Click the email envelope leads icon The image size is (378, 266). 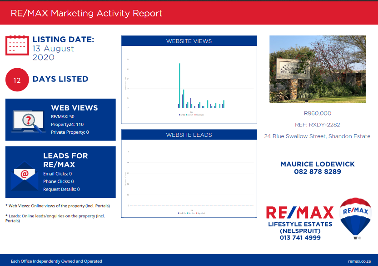[25, 176]
